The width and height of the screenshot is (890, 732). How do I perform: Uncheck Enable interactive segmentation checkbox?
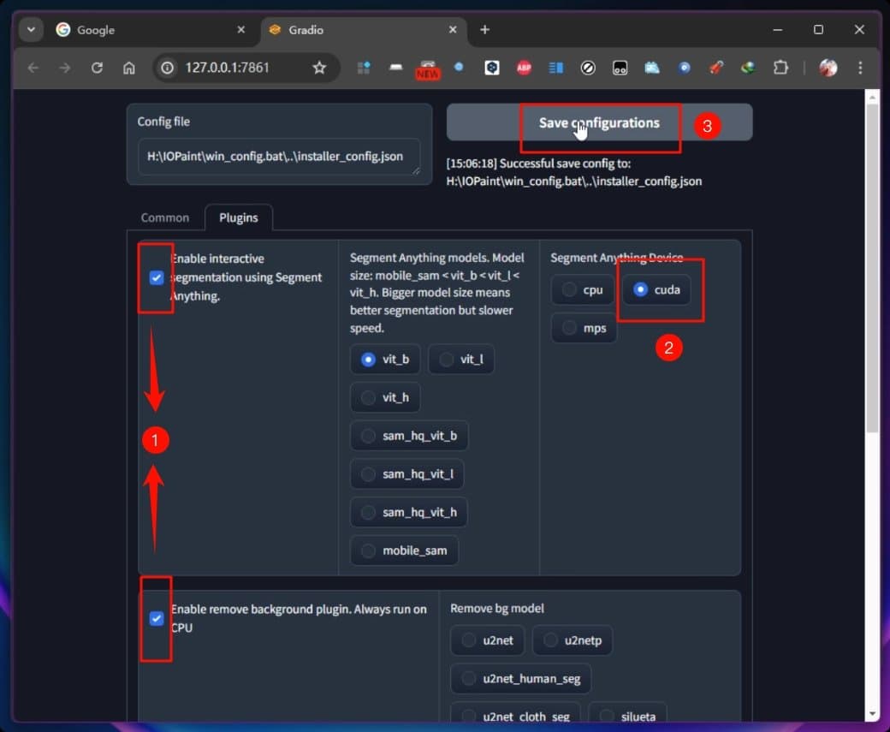(157, 277)
